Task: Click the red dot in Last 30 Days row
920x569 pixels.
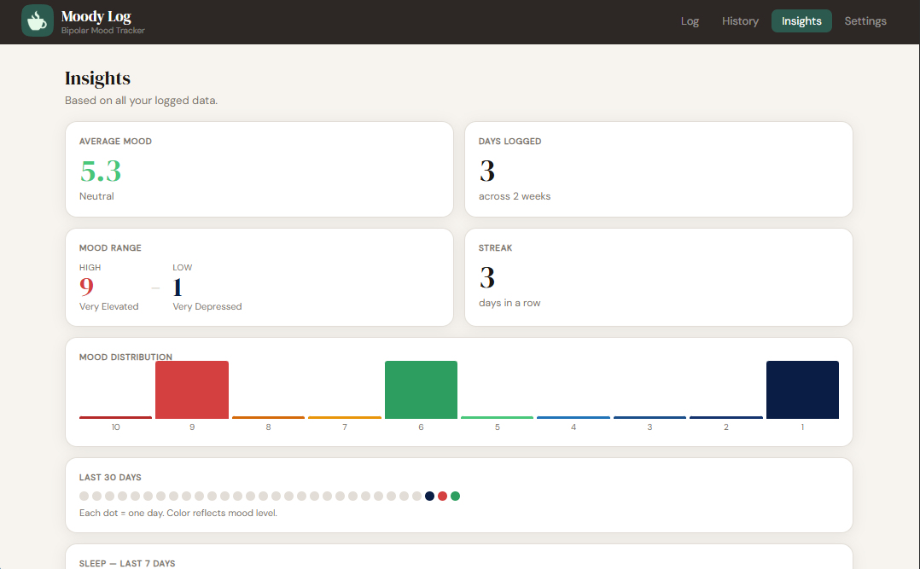Action: pyautogui.click(x=442, y=496)
